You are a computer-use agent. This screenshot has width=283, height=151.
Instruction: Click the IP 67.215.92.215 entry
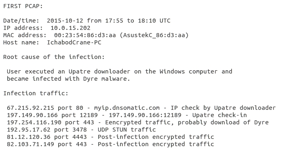pyautogui.click(x=30, y=108)
